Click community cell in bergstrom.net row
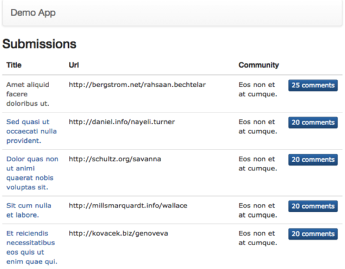 click(x=258, y=90)
